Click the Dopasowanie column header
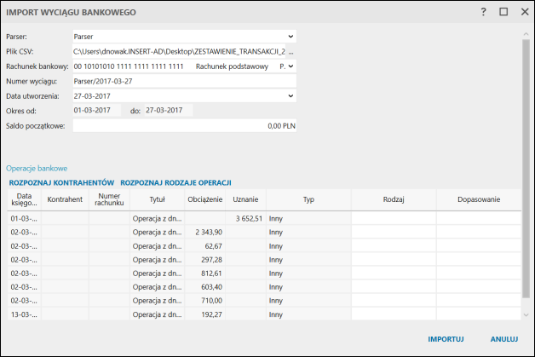Image resolution: width=535 pixels, height=357 pixels. click(x=479, y=199)
